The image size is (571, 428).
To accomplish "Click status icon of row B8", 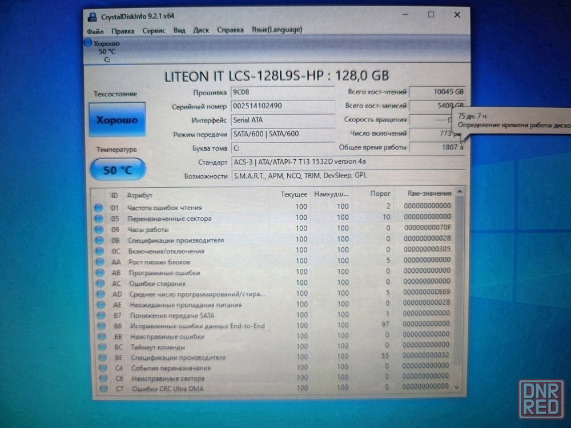I will click(102, 326).
